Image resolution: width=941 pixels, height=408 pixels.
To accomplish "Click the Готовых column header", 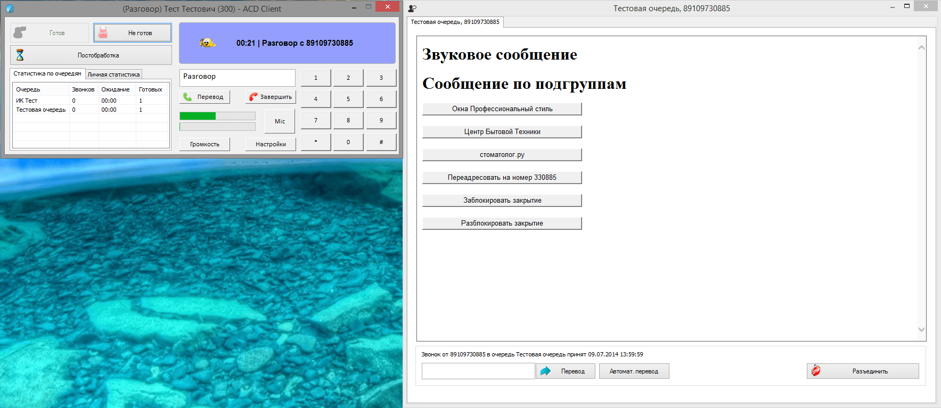I will tap(152, 89).
